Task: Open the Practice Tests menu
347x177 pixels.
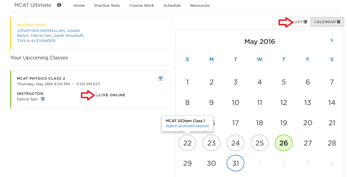Action: point(107,6)
